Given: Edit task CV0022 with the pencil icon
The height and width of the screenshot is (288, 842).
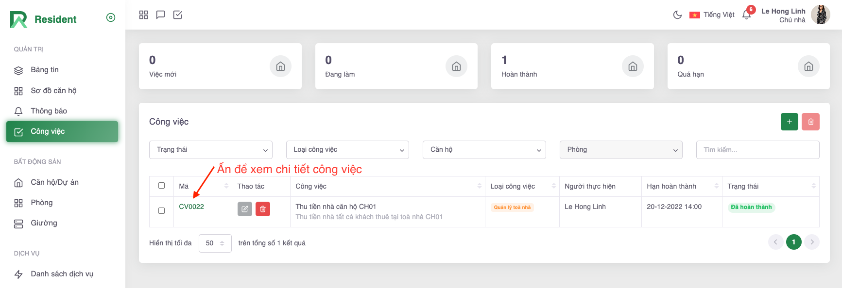Looking at the screenshot, I should [245, 209].
